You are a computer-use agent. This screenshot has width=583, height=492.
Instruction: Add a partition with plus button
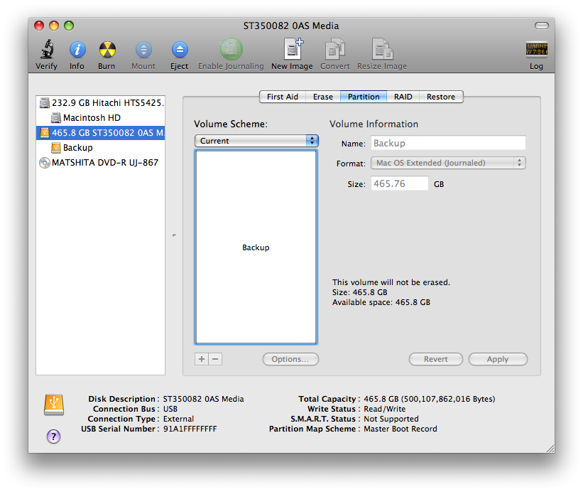click(202, 359)
